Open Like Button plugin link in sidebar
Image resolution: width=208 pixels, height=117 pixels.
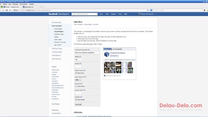click(55, 81)
